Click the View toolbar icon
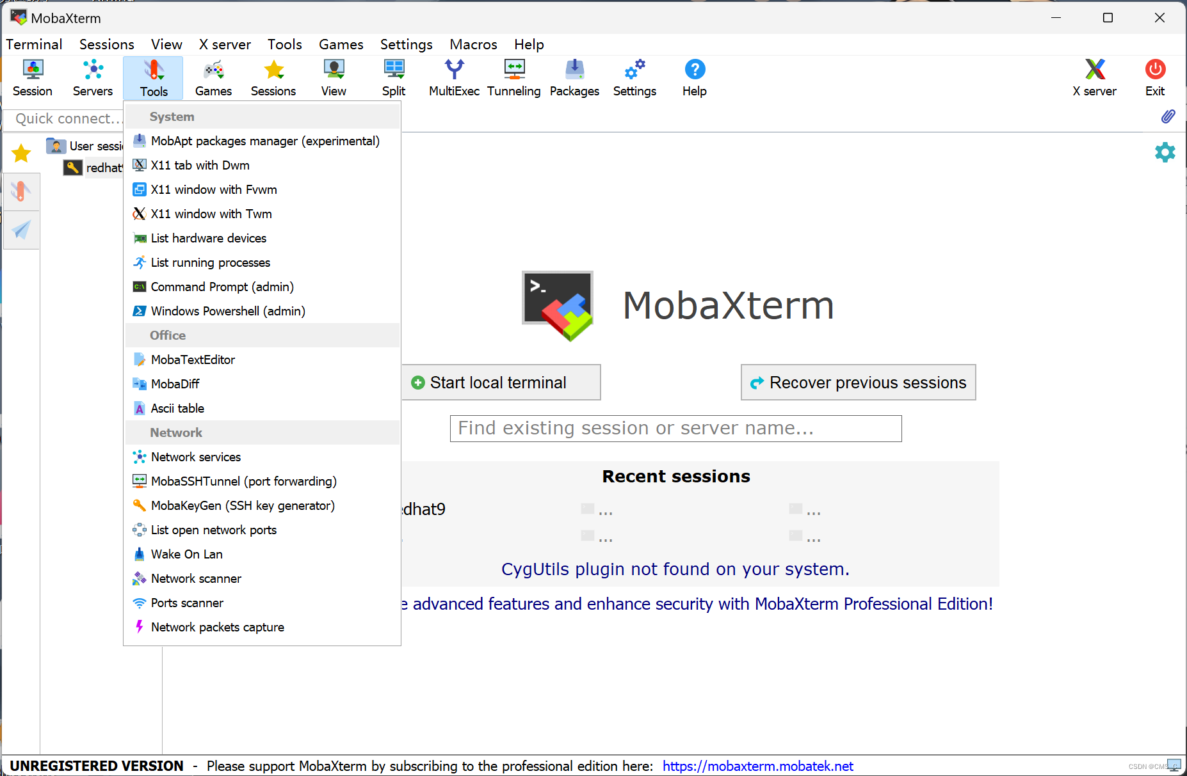This screenshot has width=1187, height=776. coord(334,78)
